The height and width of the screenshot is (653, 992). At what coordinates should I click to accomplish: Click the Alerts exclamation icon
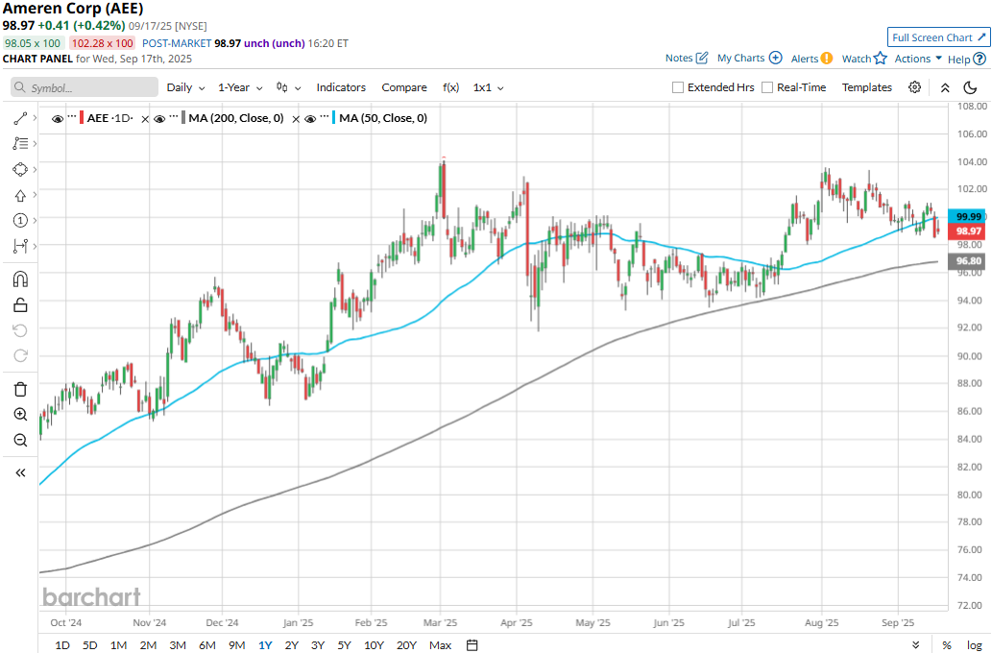826,59
